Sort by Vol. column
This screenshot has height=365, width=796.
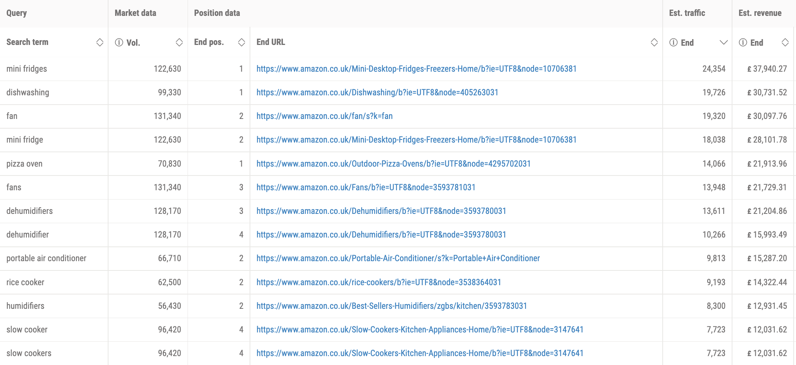179,42
